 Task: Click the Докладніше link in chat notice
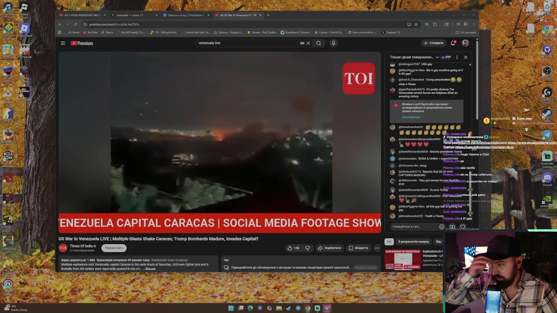pos(411,117)
